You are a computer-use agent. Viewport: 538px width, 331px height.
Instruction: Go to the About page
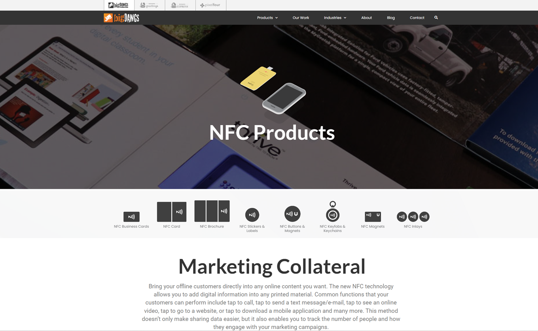point(366,18)
